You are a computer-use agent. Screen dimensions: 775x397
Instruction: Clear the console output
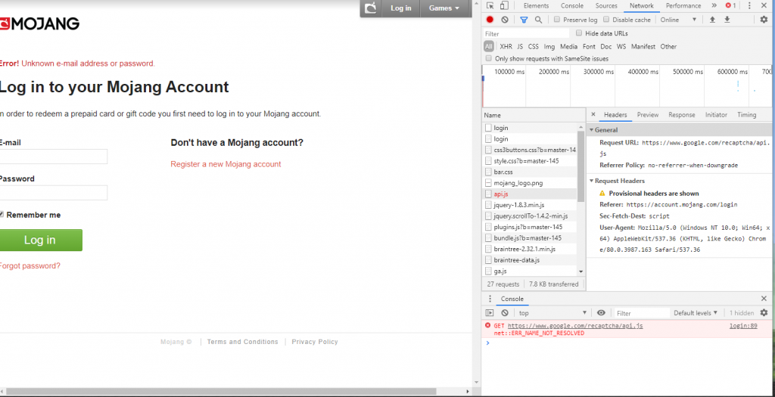(x=505, y=313)
